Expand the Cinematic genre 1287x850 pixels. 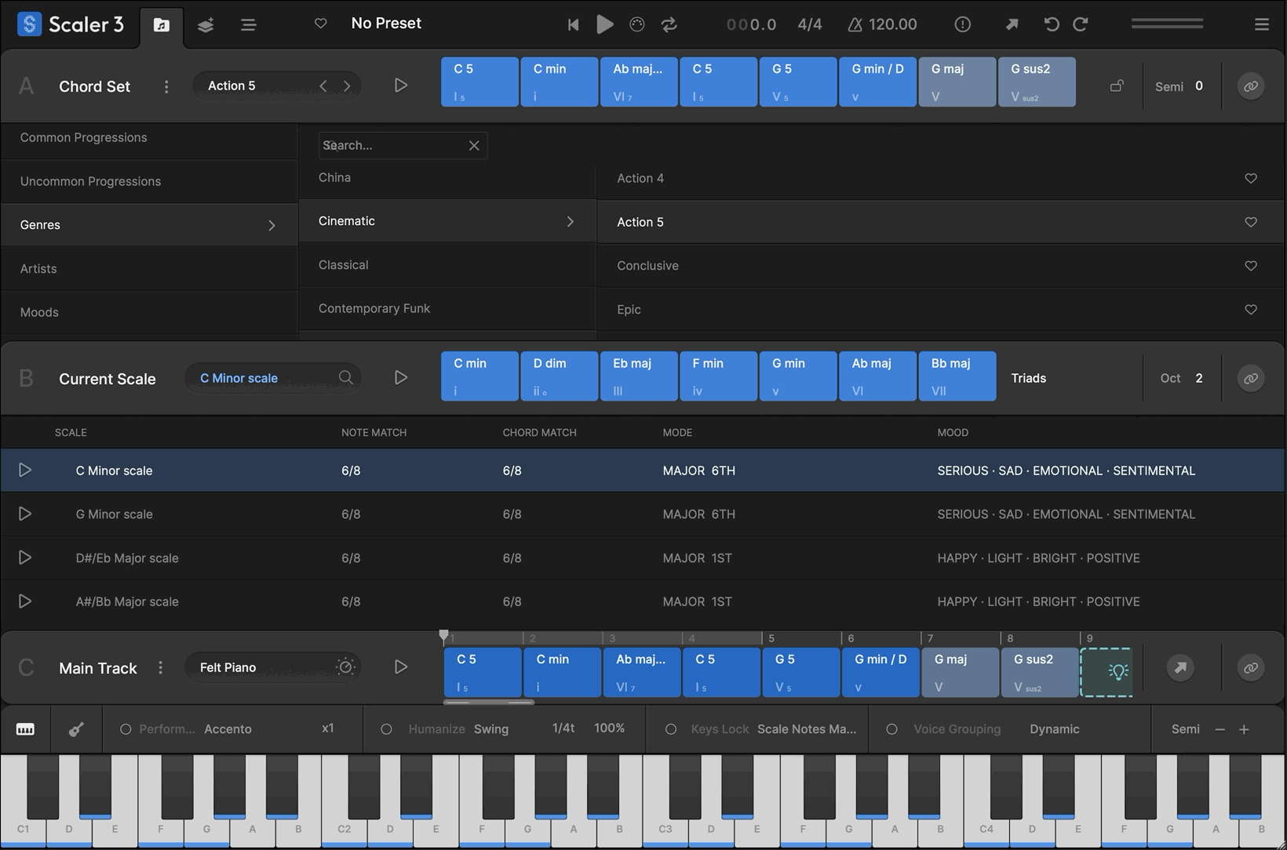tap(447, 221)
